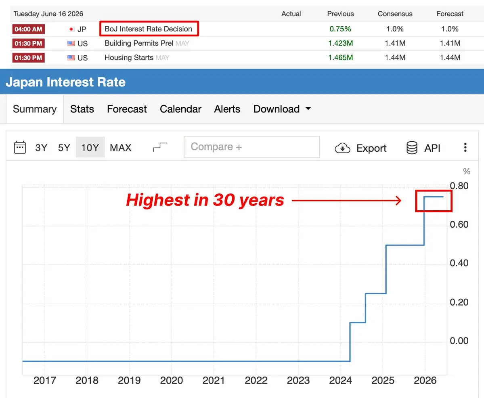
Task: Switch to the Calendar tab
Action: point(180,109)
